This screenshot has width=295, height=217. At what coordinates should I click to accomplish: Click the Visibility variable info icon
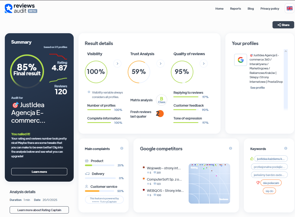tap(89, 92)
